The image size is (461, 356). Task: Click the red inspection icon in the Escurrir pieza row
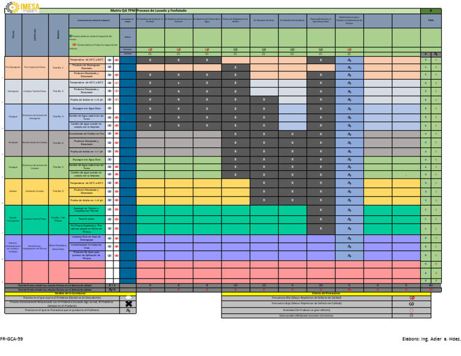click(116, 219)
